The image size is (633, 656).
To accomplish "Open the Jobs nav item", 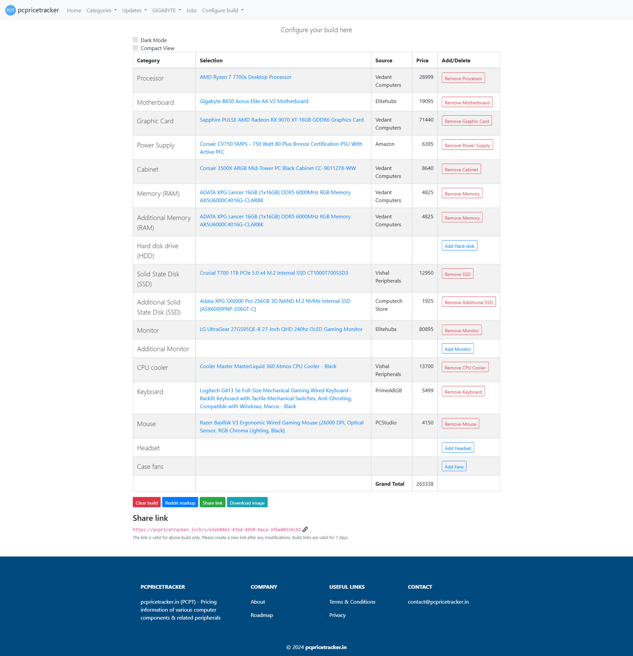I will pos(191,10).
